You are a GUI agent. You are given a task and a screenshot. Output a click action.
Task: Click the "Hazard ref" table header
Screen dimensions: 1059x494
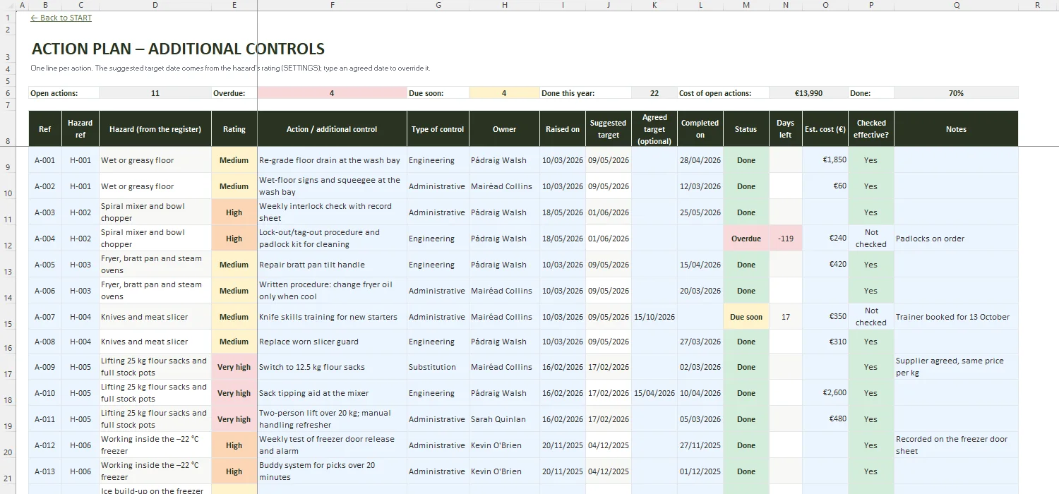click(x=80, y=129)
